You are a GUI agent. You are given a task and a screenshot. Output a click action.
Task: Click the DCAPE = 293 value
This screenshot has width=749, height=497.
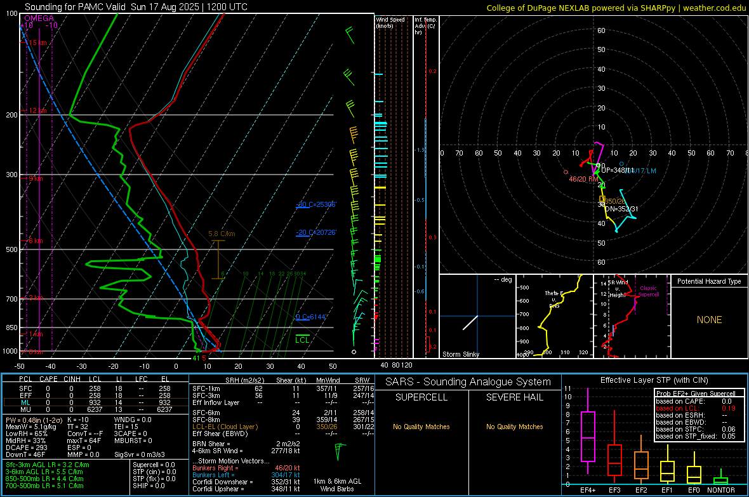(26, 447)
